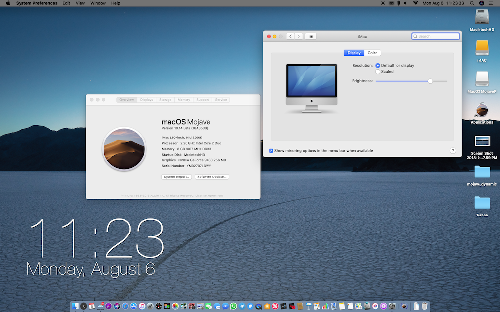Open Support tab in About This Mac
The width and height of the screenshot is (500, 312).
point(203,100)
